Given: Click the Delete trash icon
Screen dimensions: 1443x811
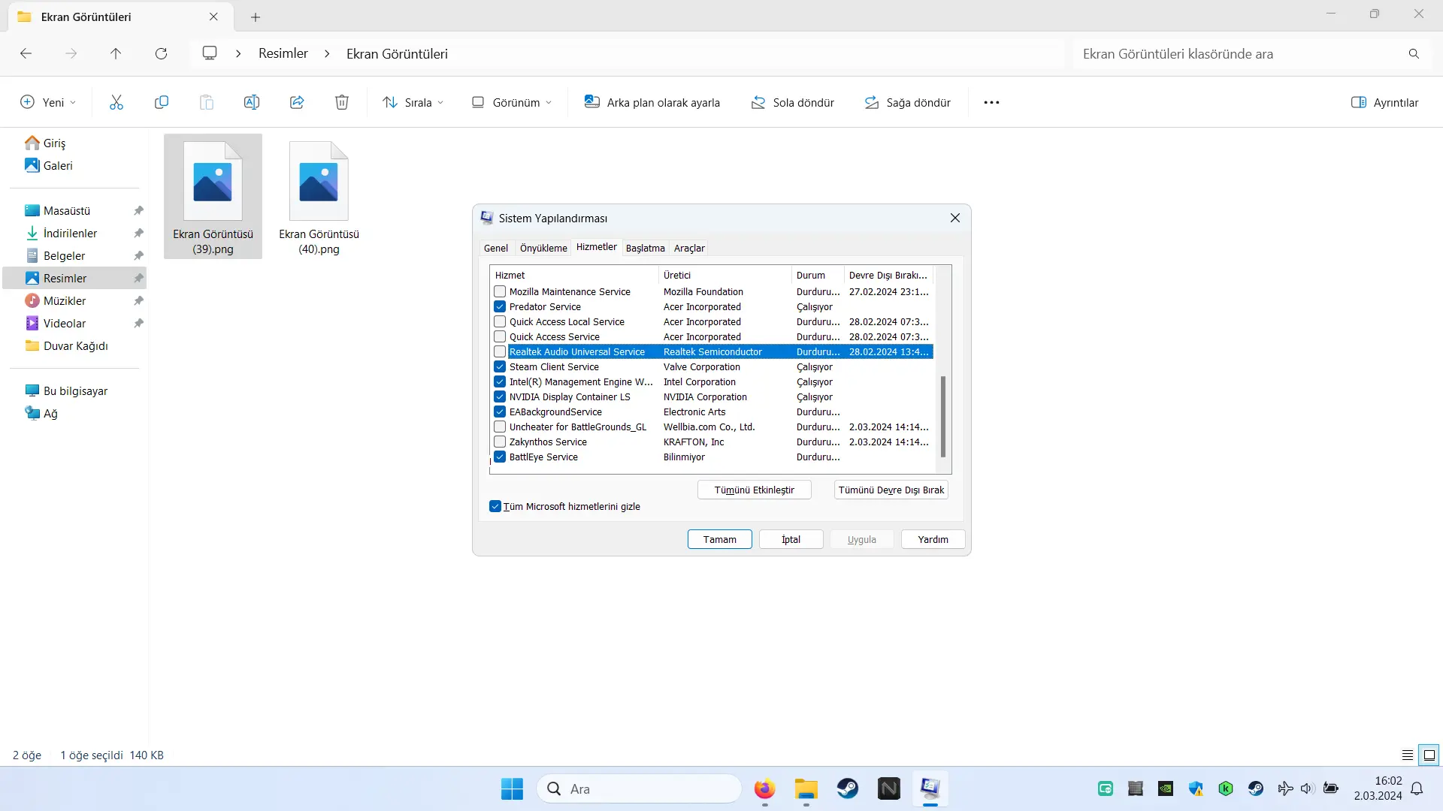Looking at the screenshot, I should [x=342, y=102].
